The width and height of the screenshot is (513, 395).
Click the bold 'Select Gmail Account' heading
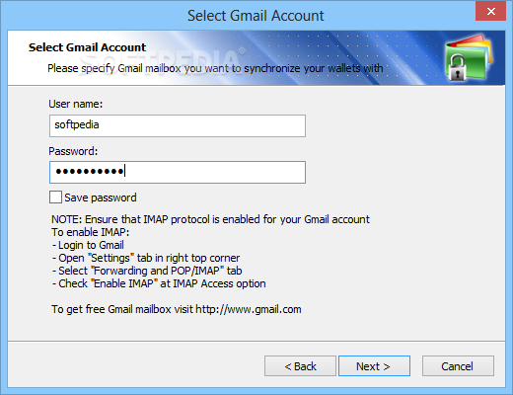point(87,47)
